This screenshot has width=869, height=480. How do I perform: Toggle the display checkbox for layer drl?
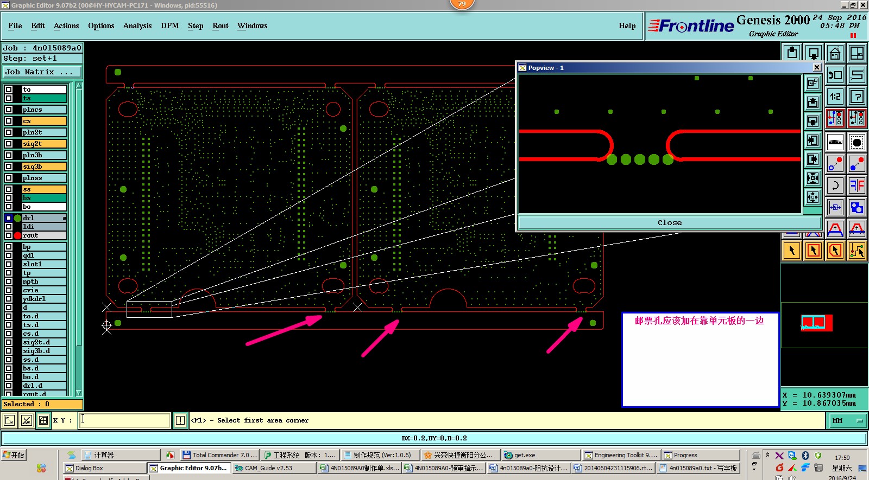(9, 218)
